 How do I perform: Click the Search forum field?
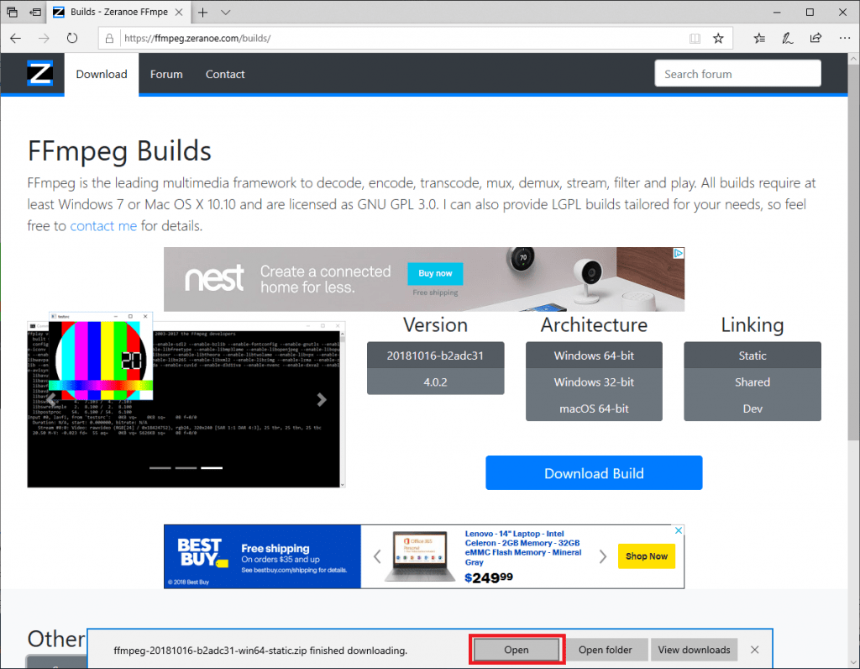[737, 74]
